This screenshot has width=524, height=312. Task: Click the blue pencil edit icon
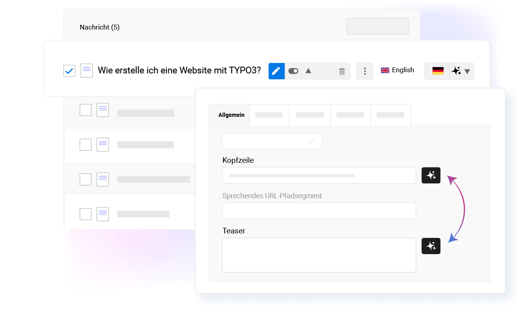point(277,71)
